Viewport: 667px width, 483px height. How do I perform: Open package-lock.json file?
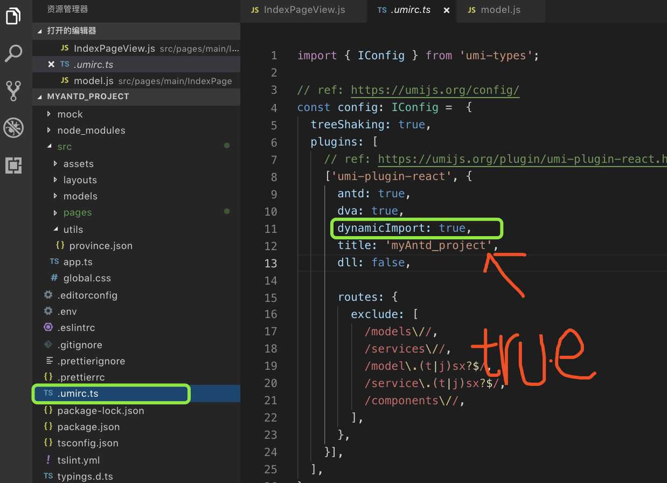101,411
